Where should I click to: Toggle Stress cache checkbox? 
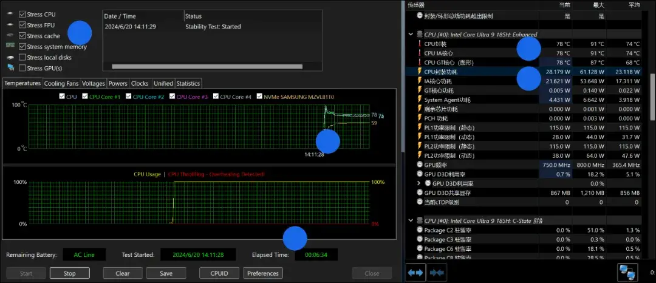click(x=22, y=36)
